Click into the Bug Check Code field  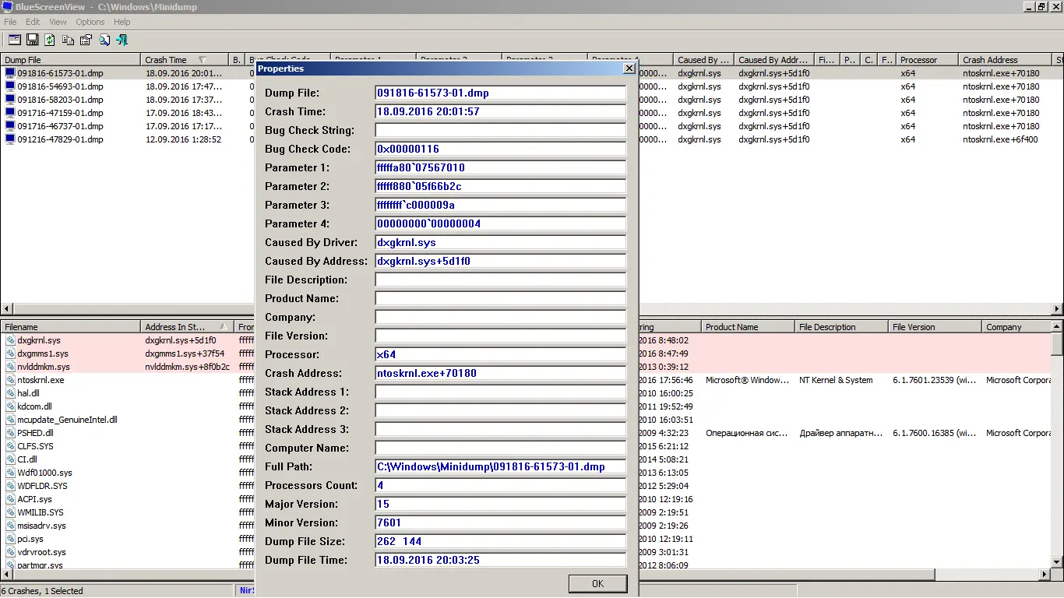tap(500, 149)
